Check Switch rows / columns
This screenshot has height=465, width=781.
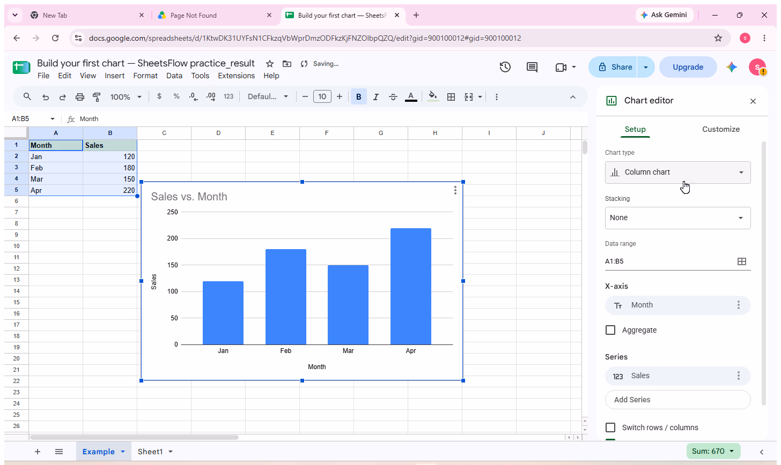[x=610, y=427]
